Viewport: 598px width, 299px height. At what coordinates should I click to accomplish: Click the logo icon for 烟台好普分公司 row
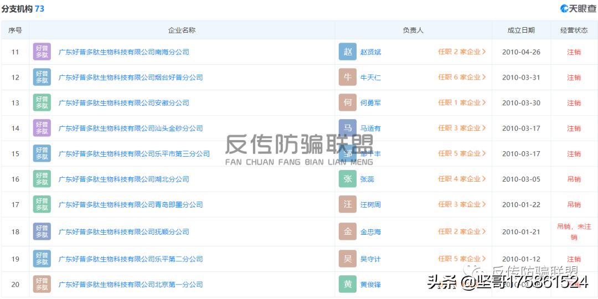pos(42,78)
